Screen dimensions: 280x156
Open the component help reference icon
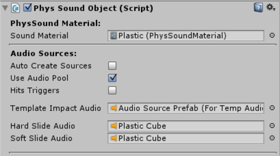click(x=258, y=8)
